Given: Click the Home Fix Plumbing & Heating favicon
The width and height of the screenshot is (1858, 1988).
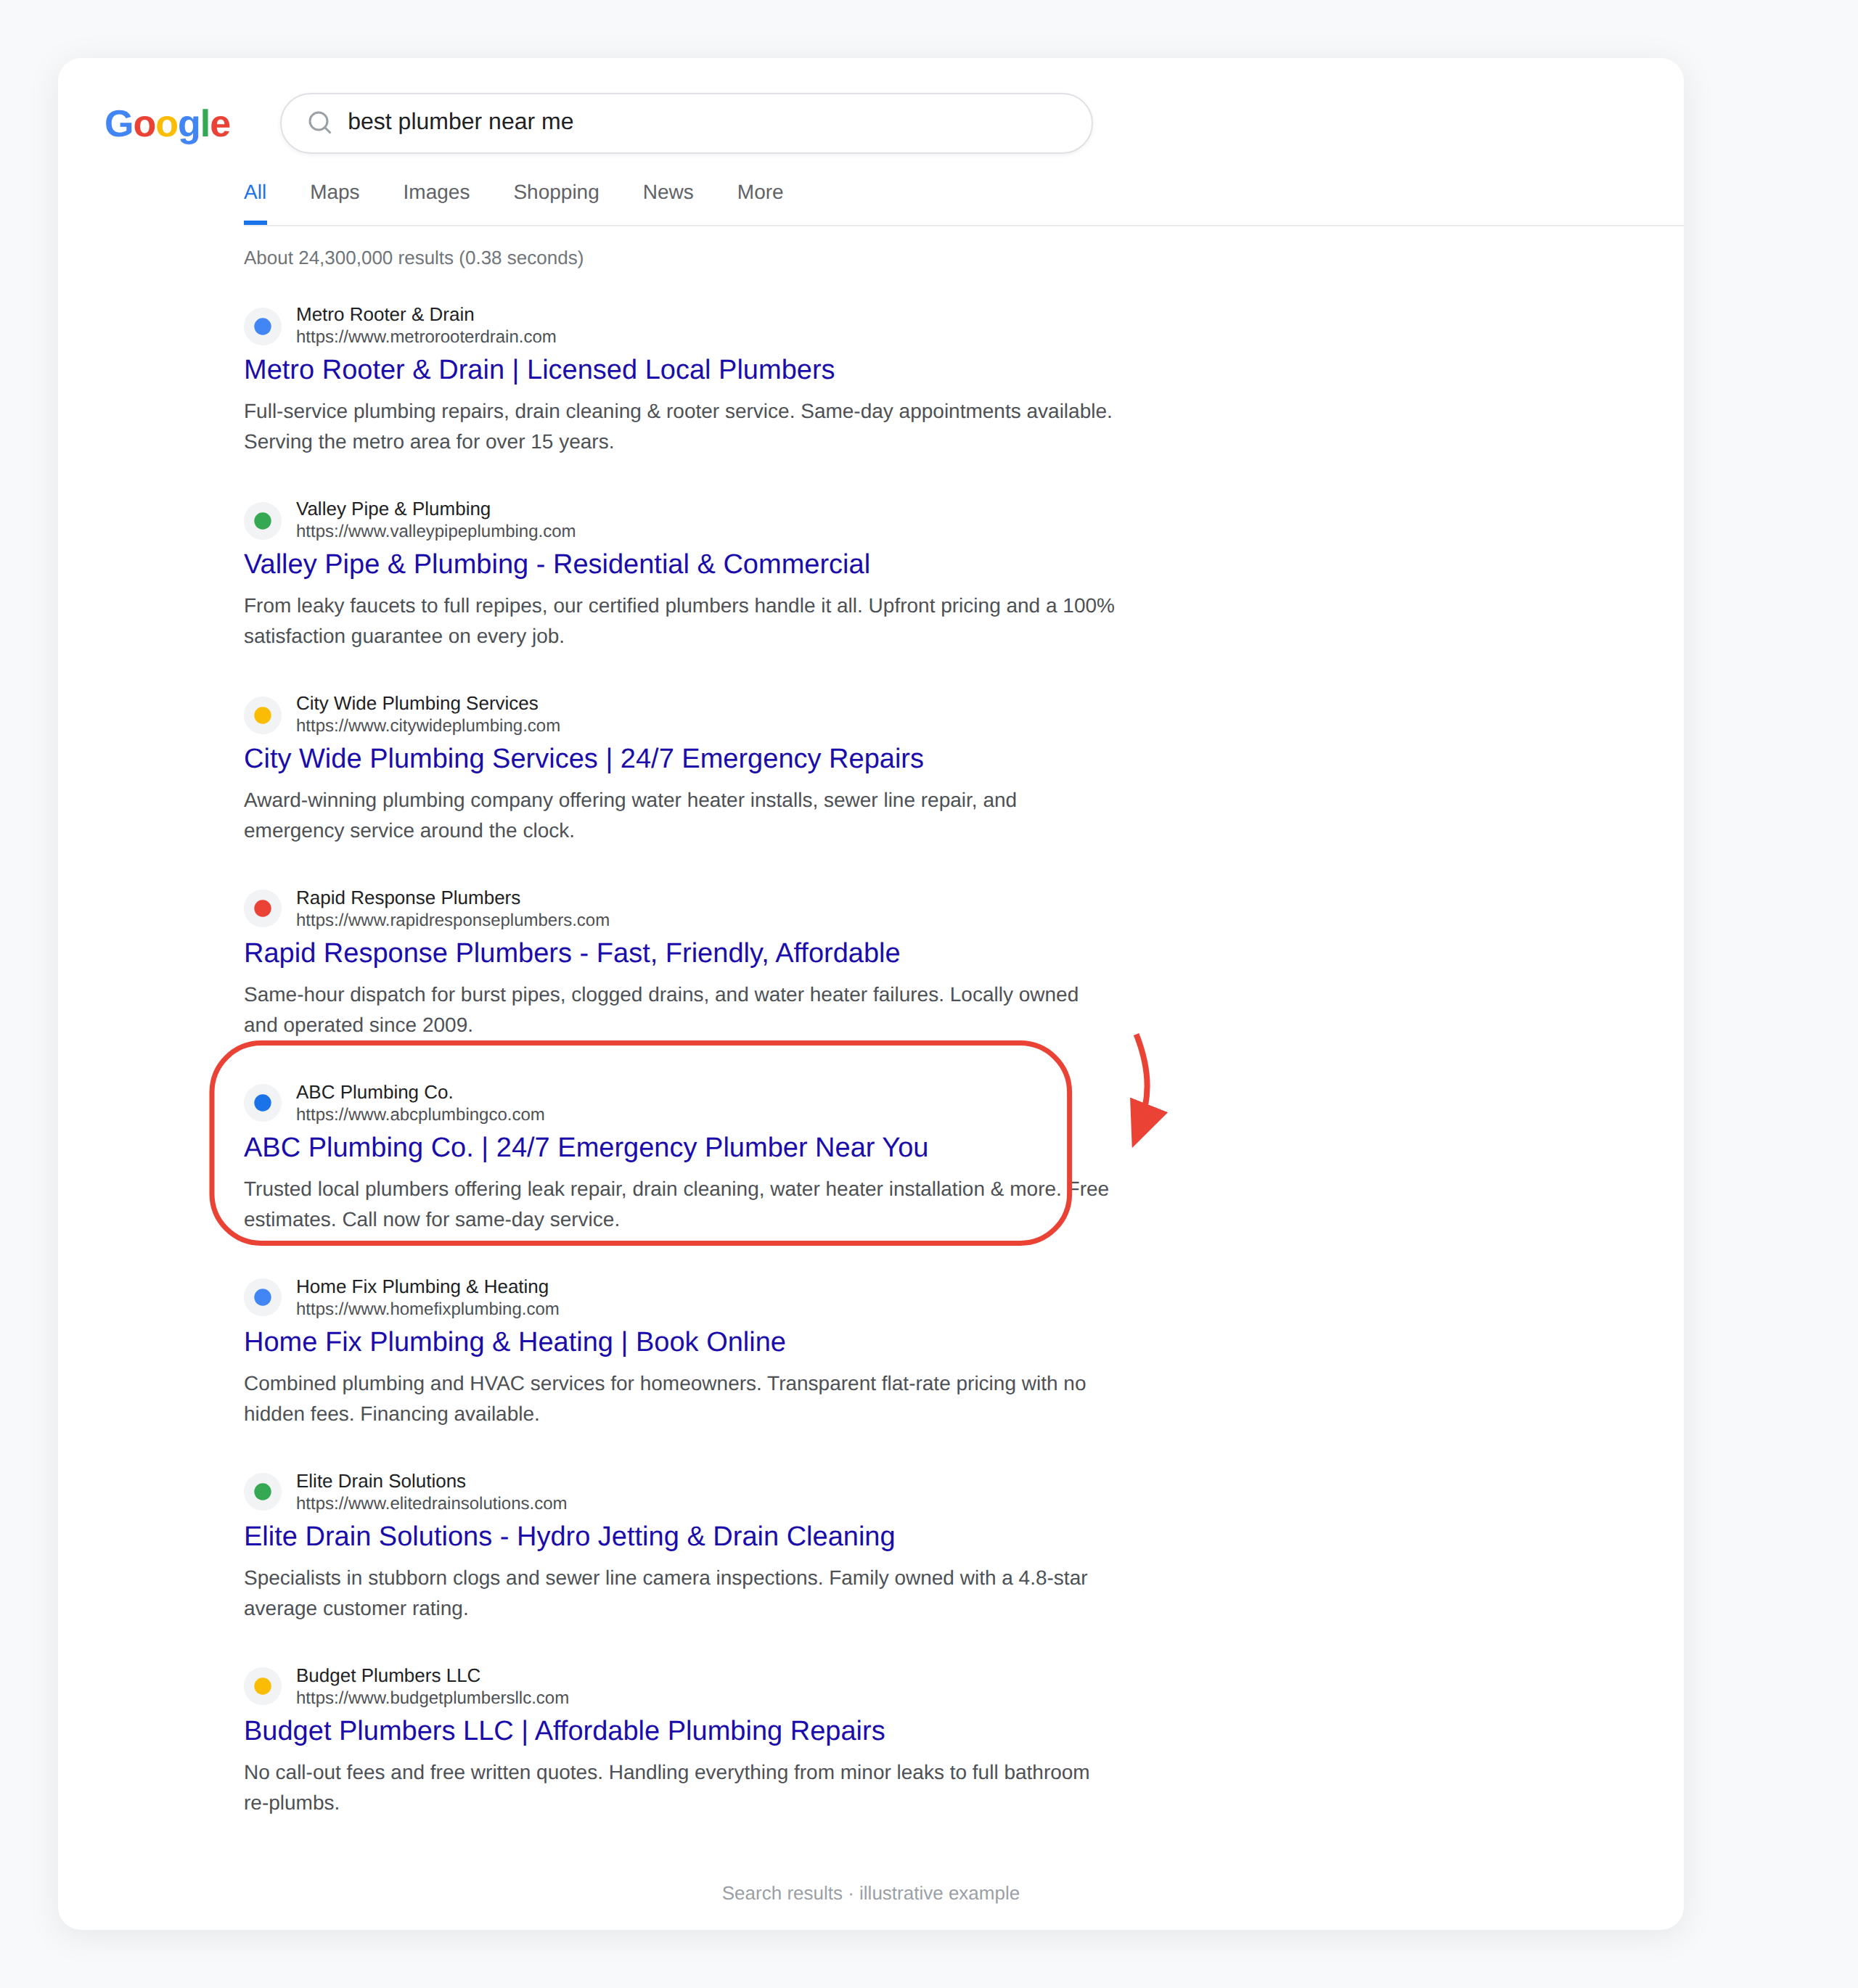Looking at the screenshot, I should pyautogui.click(x=262, y=1298).
